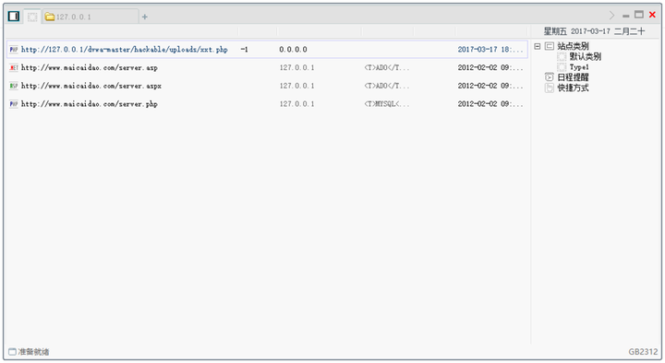Click the 0.0.0.0 IP cell
Viewport: 665px width, 363px height.
click(x=293, y=50)
